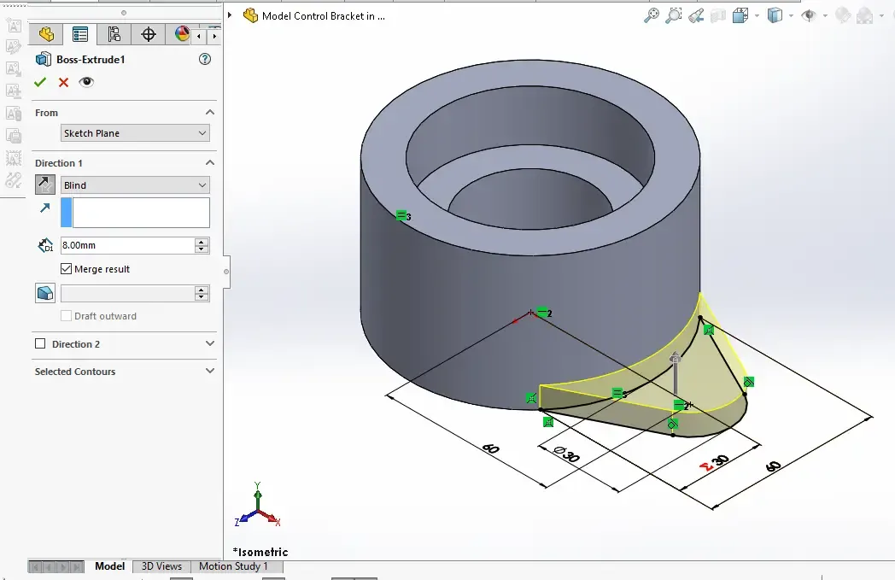Open the Hide/Show Items dropdown arrow
This screenshot has height=580, width=895.
point(825,16)
